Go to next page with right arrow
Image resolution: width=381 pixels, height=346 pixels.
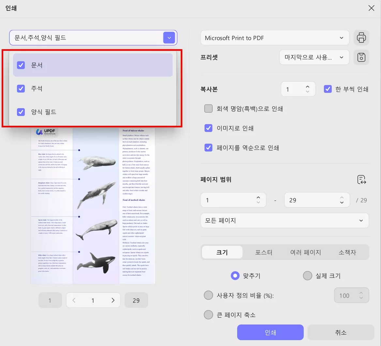coord(113,300)
